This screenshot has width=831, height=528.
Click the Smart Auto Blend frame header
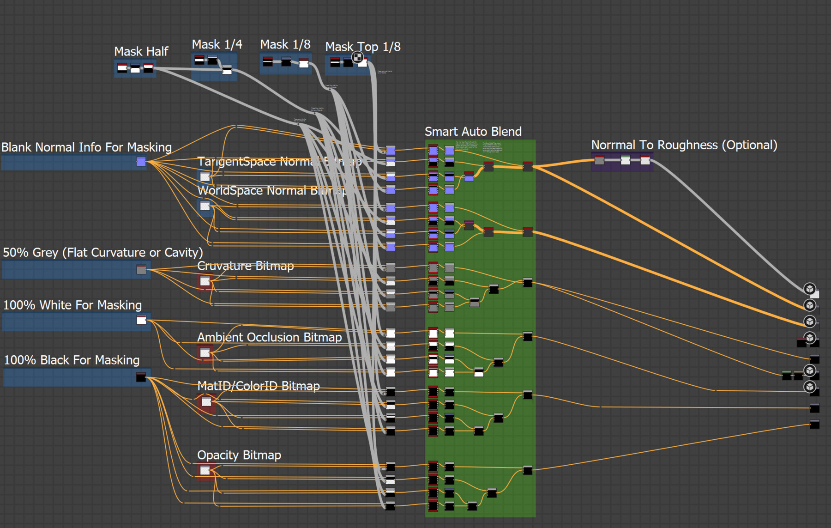(473, 131)
